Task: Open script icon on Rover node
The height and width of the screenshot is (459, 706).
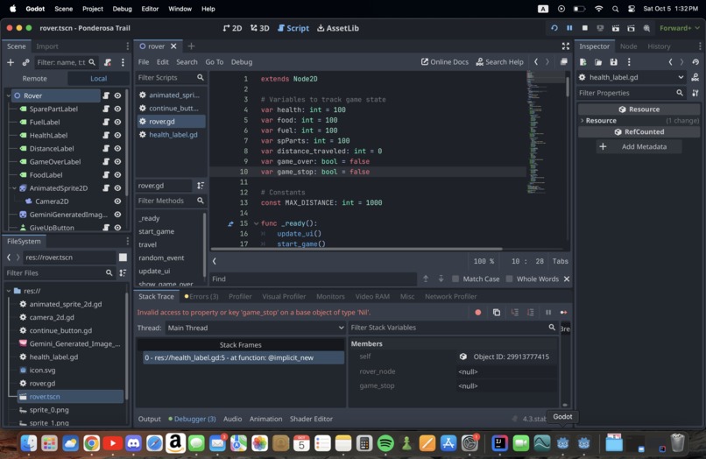Action: tap(106, 95)
